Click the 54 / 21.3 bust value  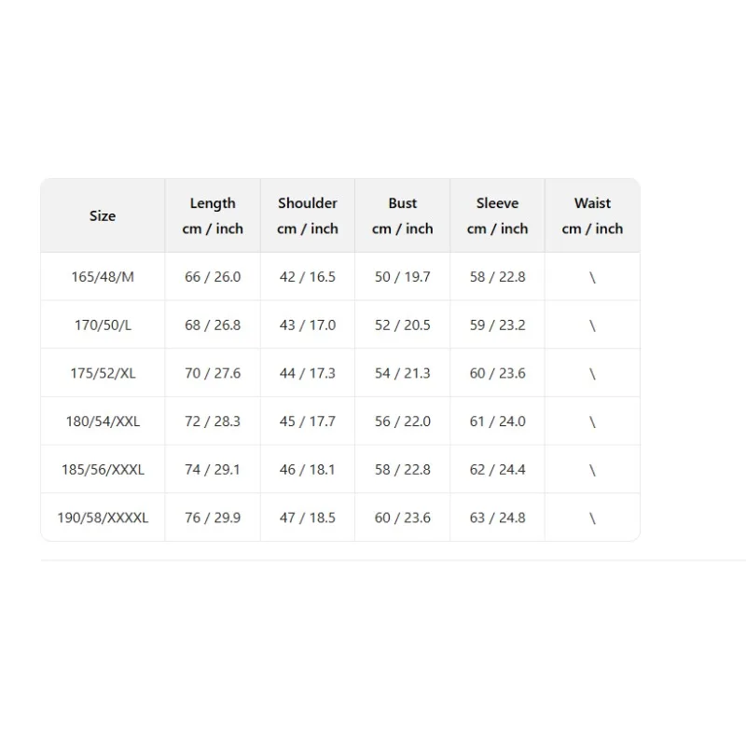click(403, 373)
